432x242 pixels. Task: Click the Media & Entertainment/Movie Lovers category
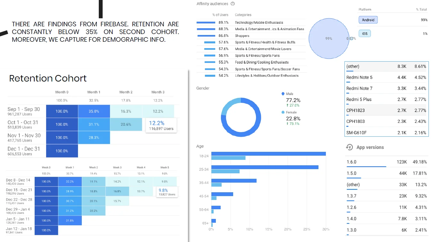[263, 49]
